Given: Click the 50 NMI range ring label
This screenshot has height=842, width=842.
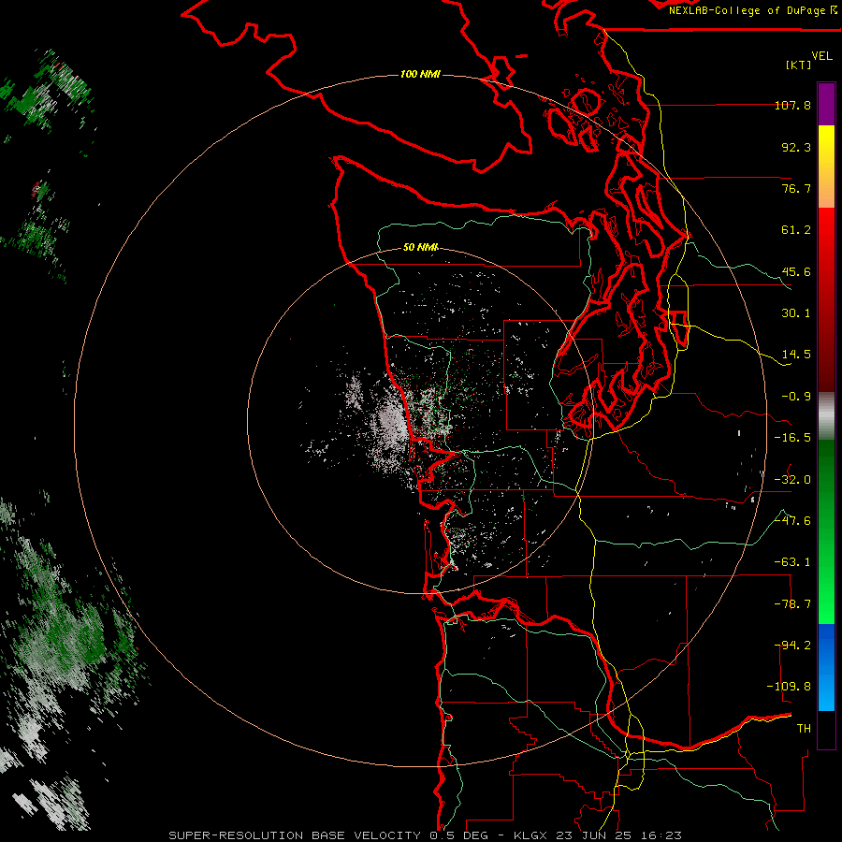Looking at the screenshot, I should pos(420,247).
